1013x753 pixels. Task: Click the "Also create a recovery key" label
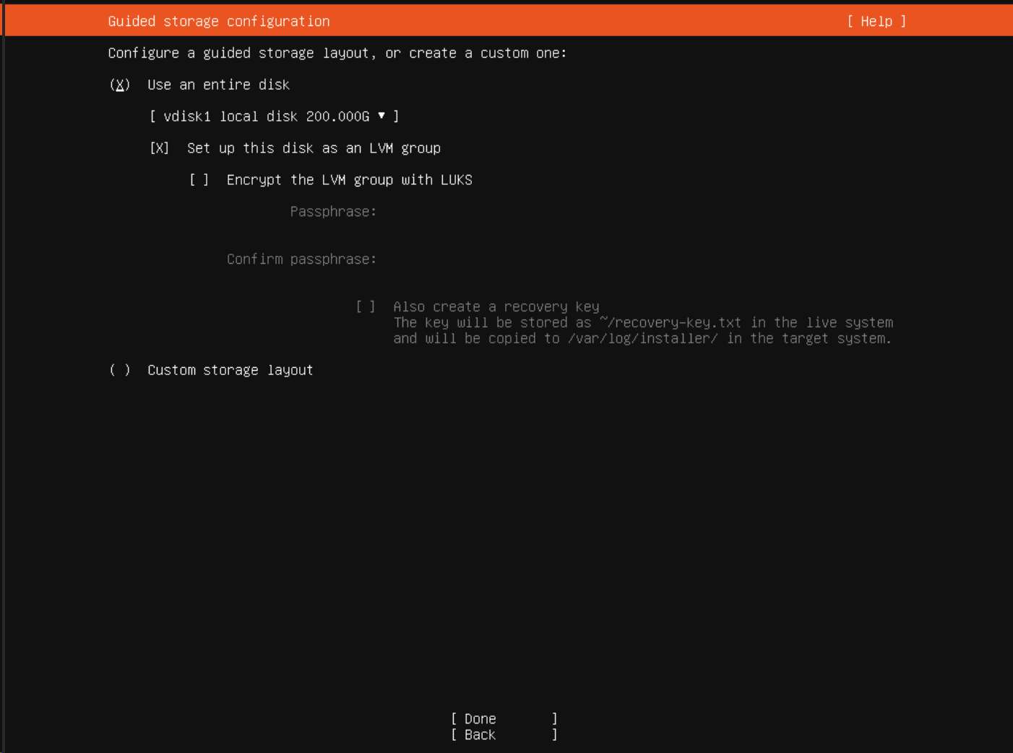[496, 307]
